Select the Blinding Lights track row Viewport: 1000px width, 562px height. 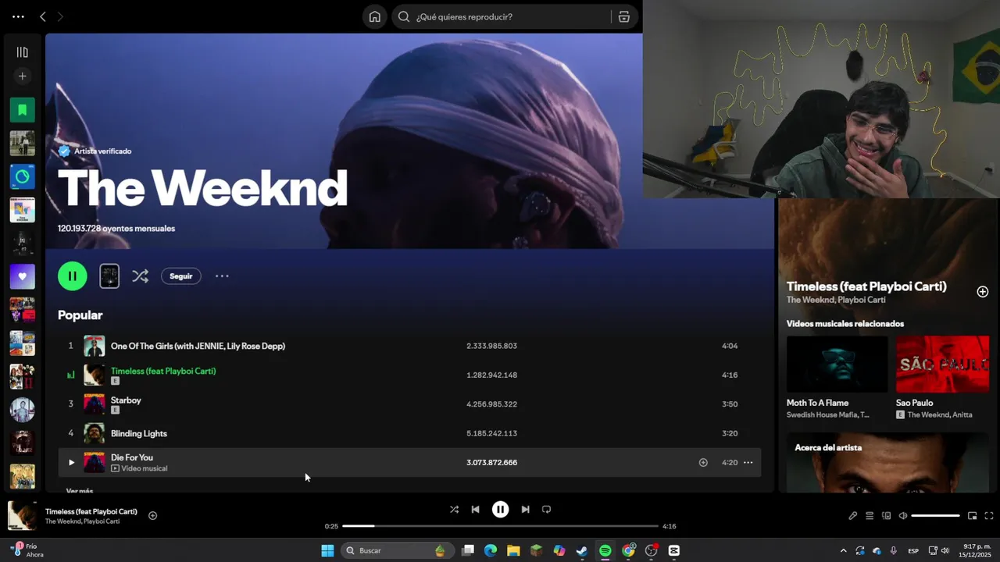[x=409, y=433]
